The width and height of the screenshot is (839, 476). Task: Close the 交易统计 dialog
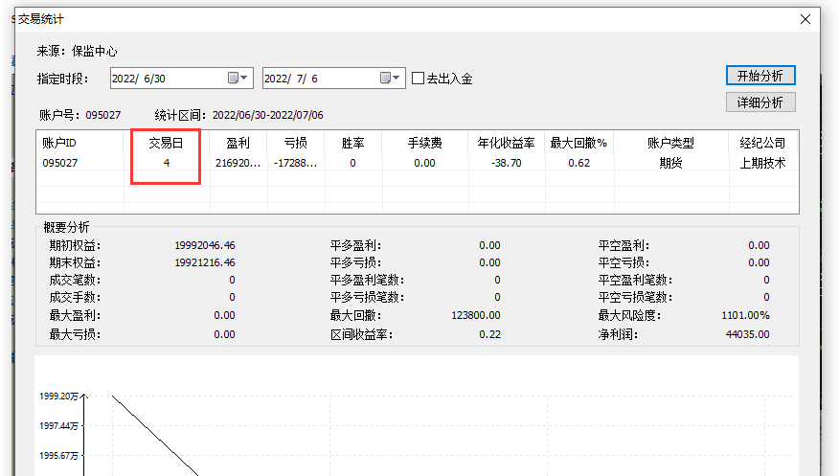pos(805,19)
